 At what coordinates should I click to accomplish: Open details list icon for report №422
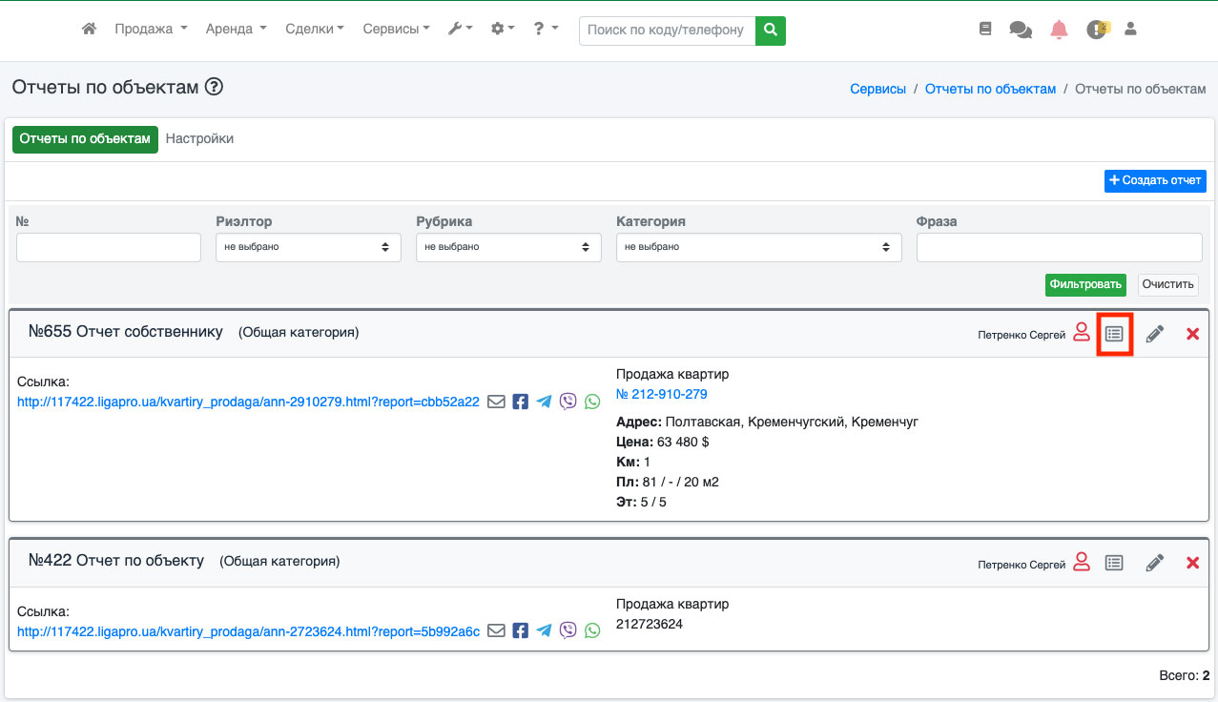point(1113,563)
